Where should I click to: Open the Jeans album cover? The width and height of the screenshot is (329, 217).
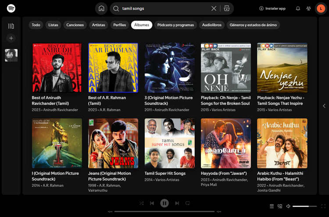click(113, 143)
